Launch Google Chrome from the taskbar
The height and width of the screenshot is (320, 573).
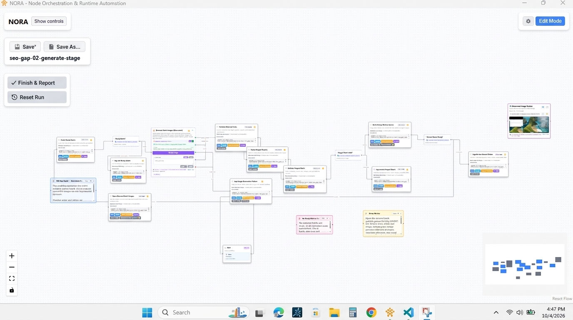coord(371,312)
